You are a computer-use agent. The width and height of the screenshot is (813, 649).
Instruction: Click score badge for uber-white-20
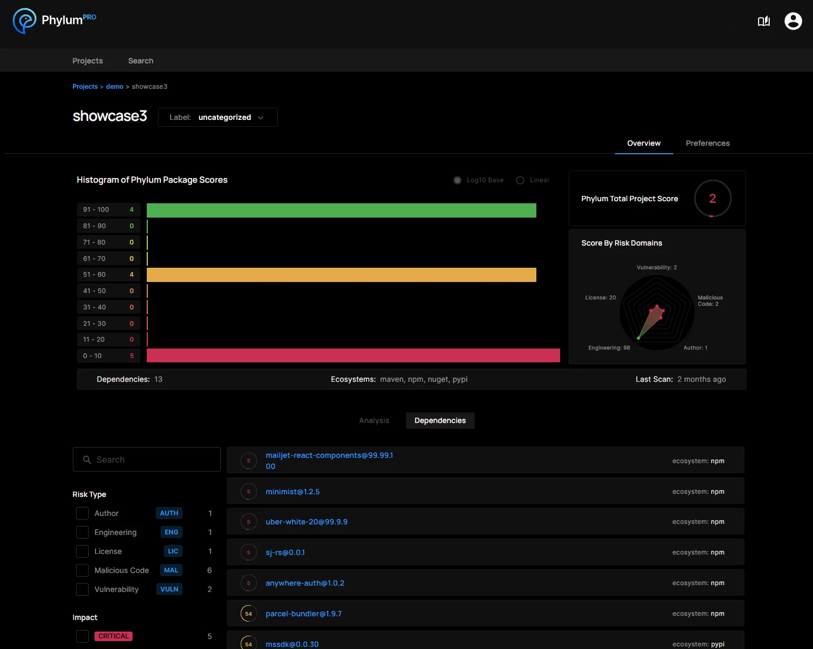(x=249, y=522)
